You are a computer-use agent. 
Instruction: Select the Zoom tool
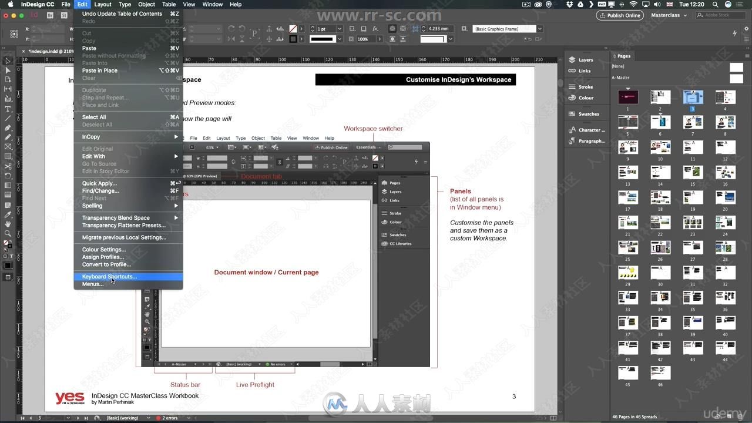(x=8, y=233)
